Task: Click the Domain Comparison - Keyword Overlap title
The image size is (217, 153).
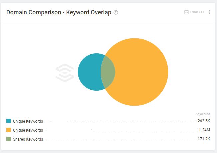Action: pos(59,12)
